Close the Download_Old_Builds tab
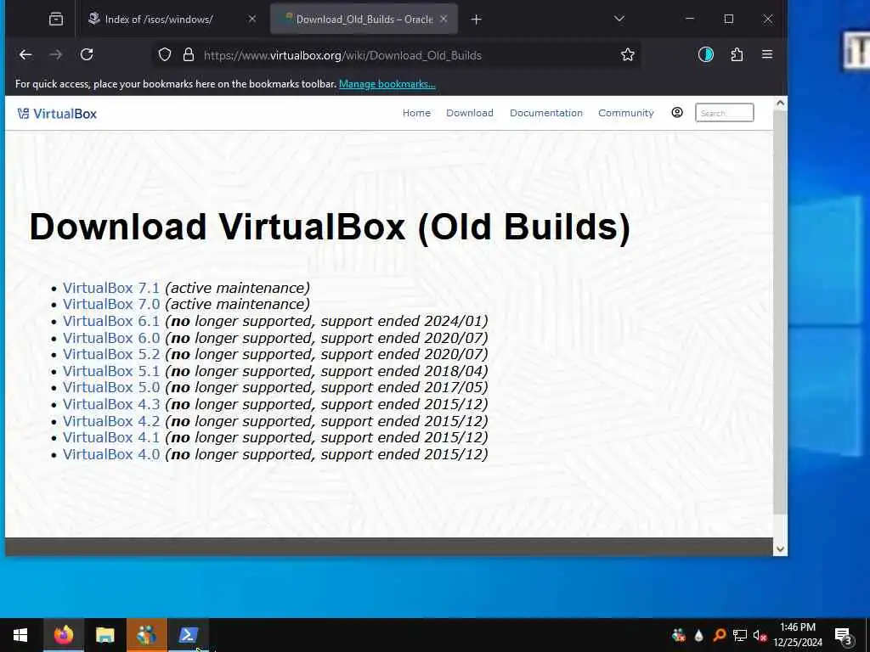The height and width of the screenshot is (652, 870). tap(443, 19)
